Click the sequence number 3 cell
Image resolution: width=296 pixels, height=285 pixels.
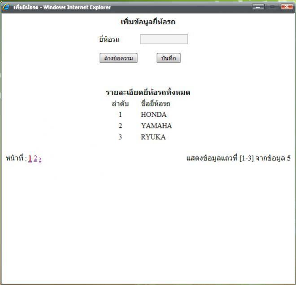[x=120, y=137]
